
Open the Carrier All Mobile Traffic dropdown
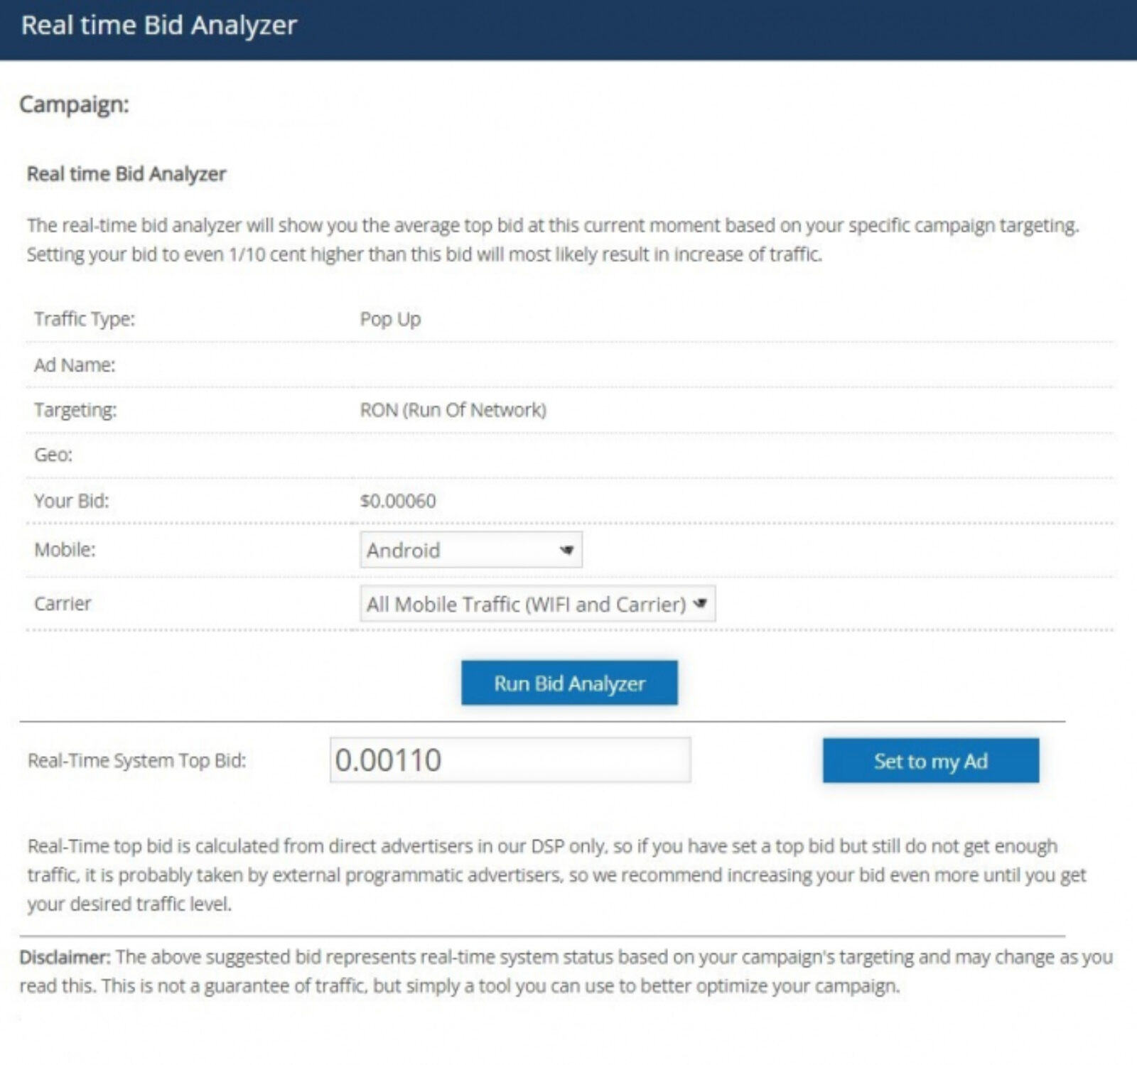click(538, 604)
